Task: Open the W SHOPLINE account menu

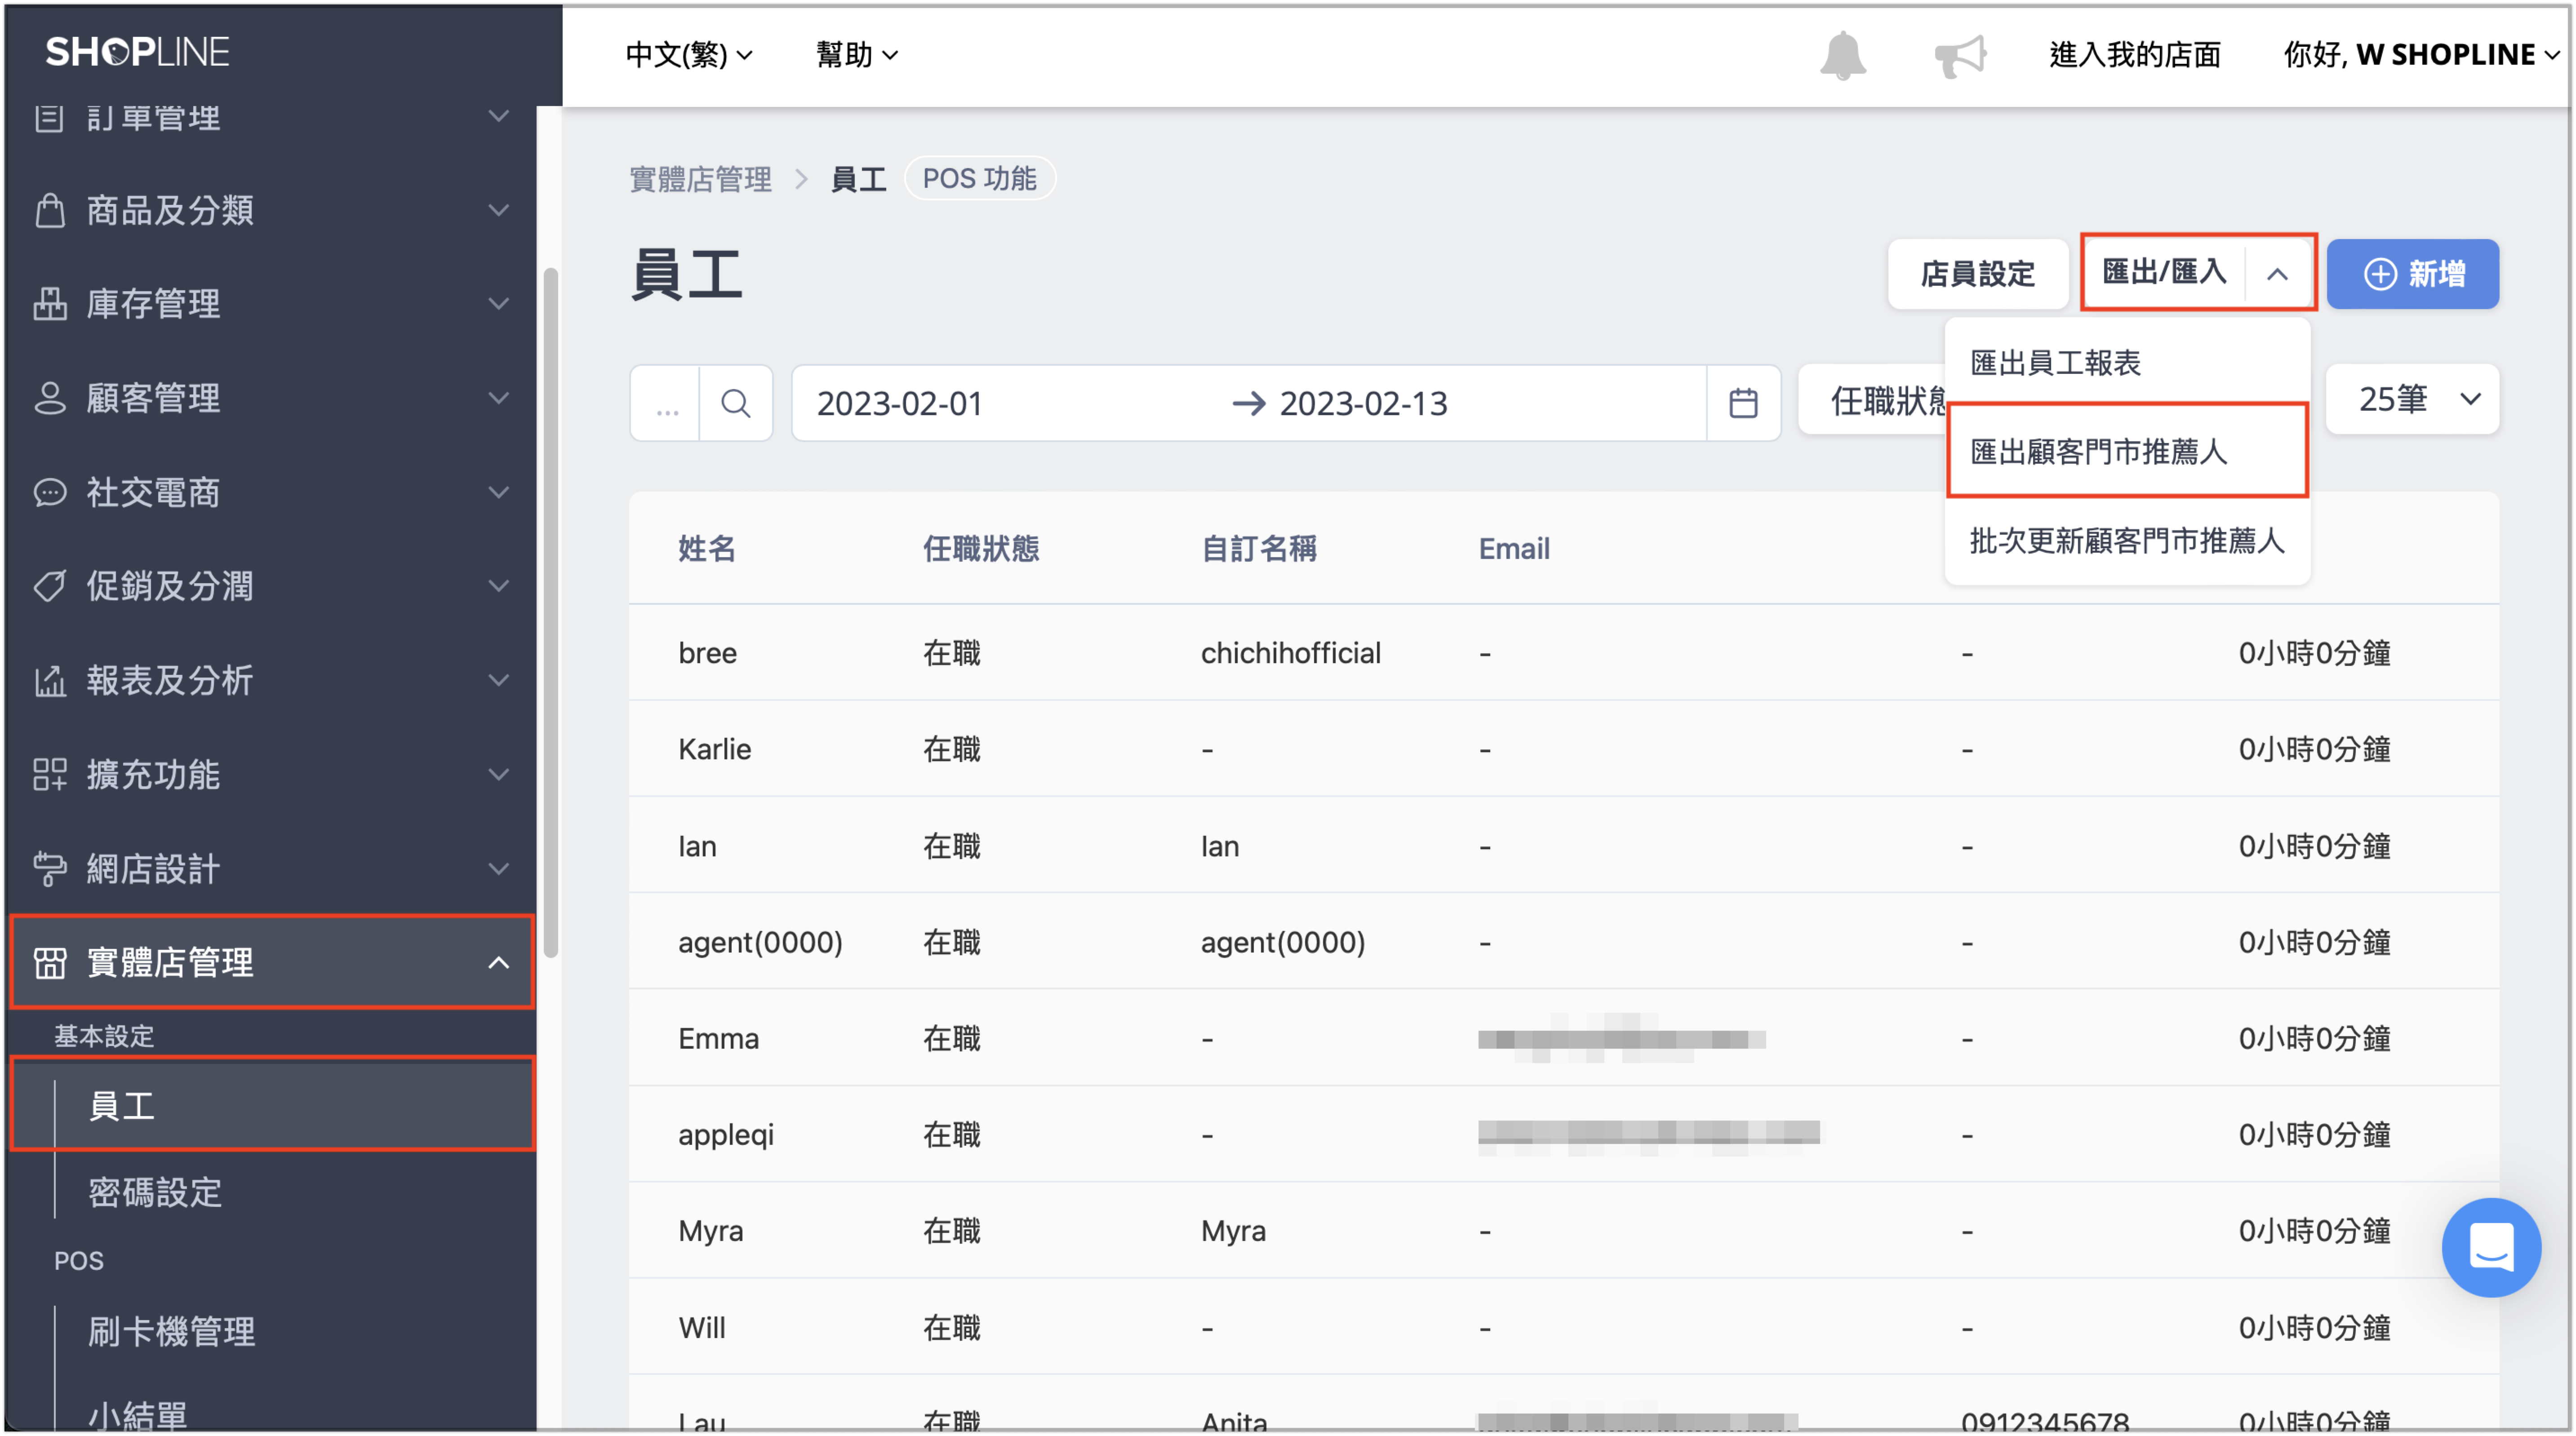Action: (2421, 55)
